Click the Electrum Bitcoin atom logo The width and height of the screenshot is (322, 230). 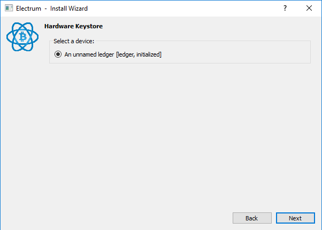(22, 37)
